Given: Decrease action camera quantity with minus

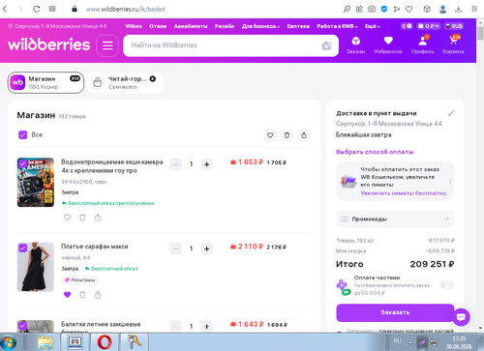Looking at the screenshot, I should click(x=176, y=164).
